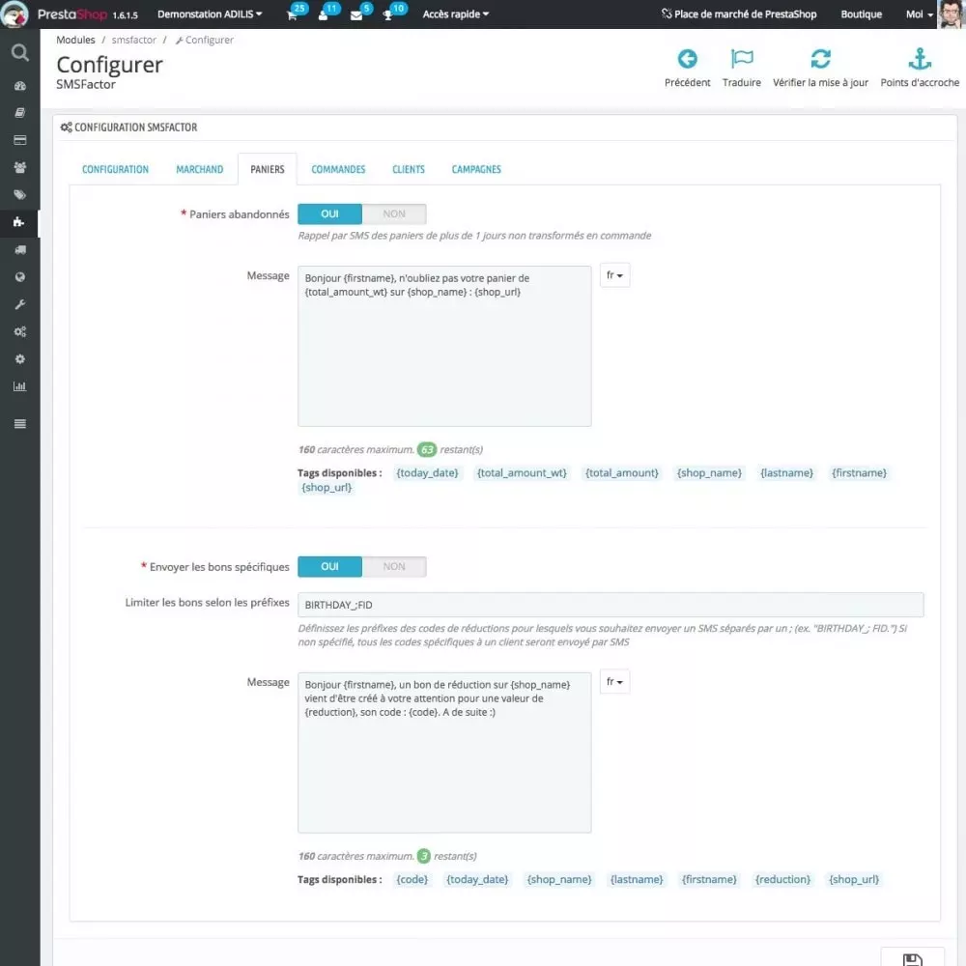Click the Points d'accroche anchor icon

pyautogui.click(x=920, y=59)
